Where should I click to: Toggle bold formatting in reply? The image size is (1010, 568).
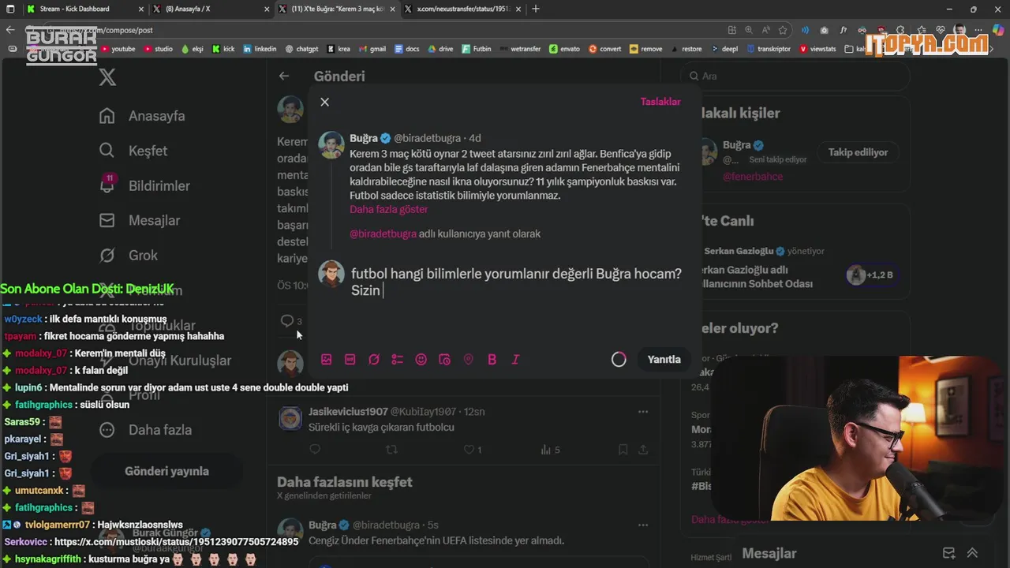[492, 359]
